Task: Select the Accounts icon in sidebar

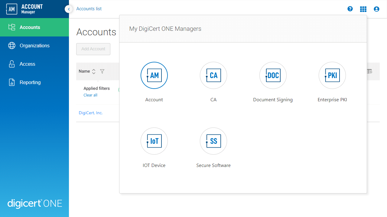Action: pyautogui.click(x=12, y=27)
